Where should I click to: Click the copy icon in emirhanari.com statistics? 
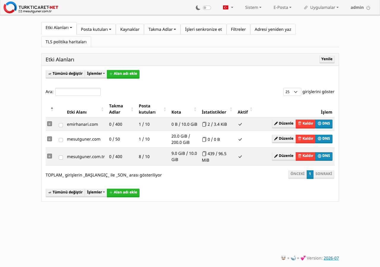[x=204, y=124]
